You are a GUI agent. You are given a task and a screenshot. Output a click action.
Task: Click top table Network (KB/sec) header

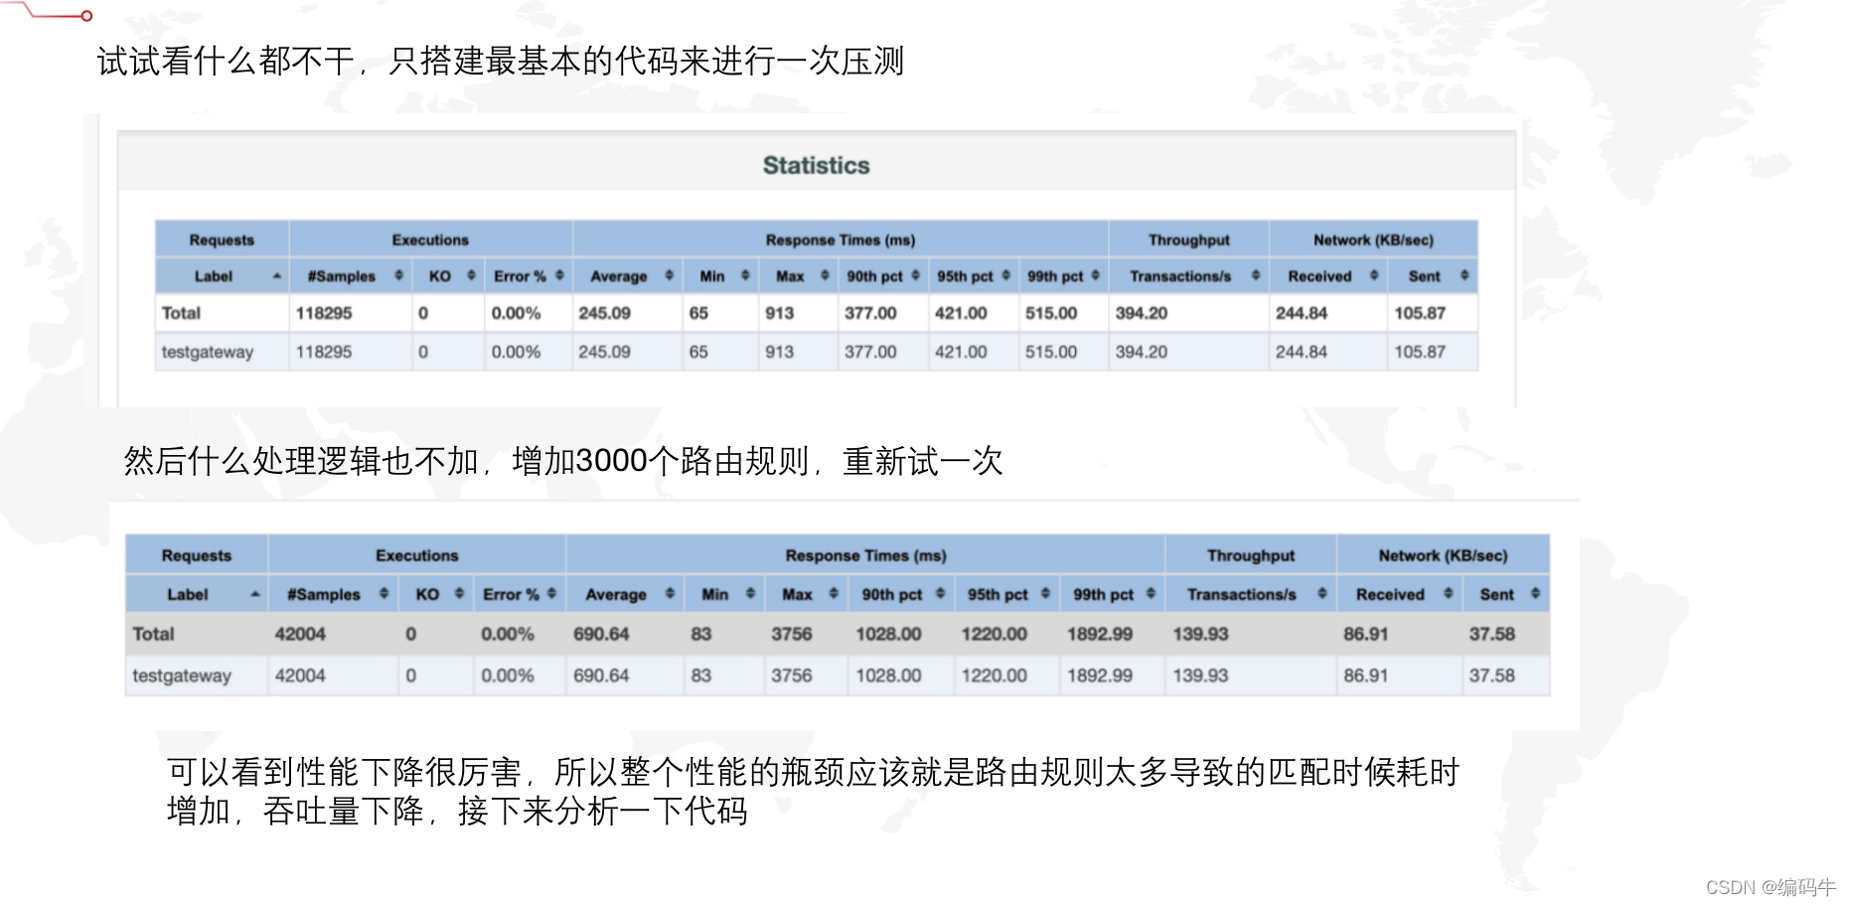[x=1373, y=239]
